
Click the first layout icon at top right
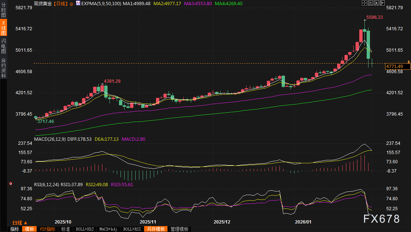(364, 3)
